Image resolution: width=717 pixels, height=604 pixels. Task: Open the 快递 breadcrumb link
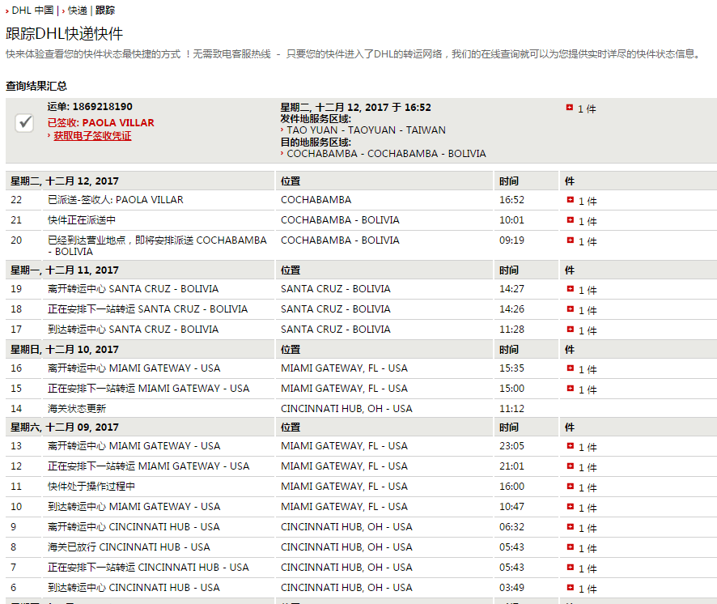coord(77,10)
